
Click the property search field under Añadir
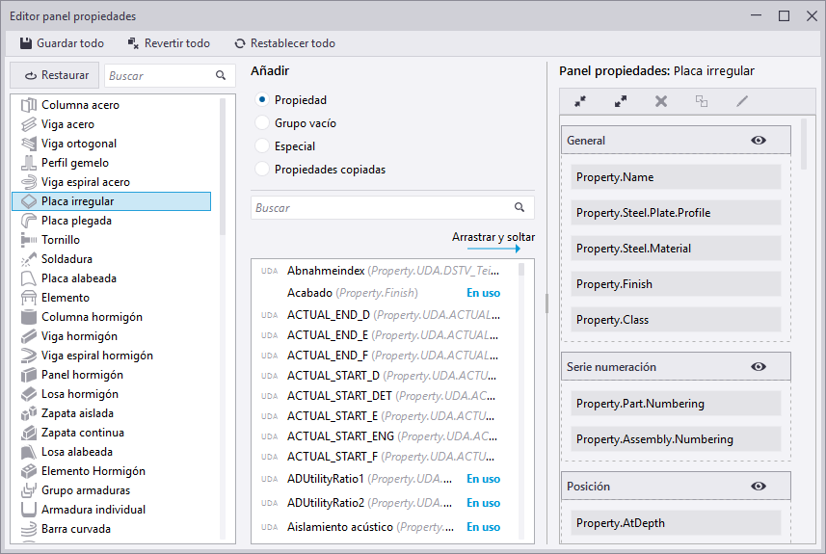[x=381, y=207]
